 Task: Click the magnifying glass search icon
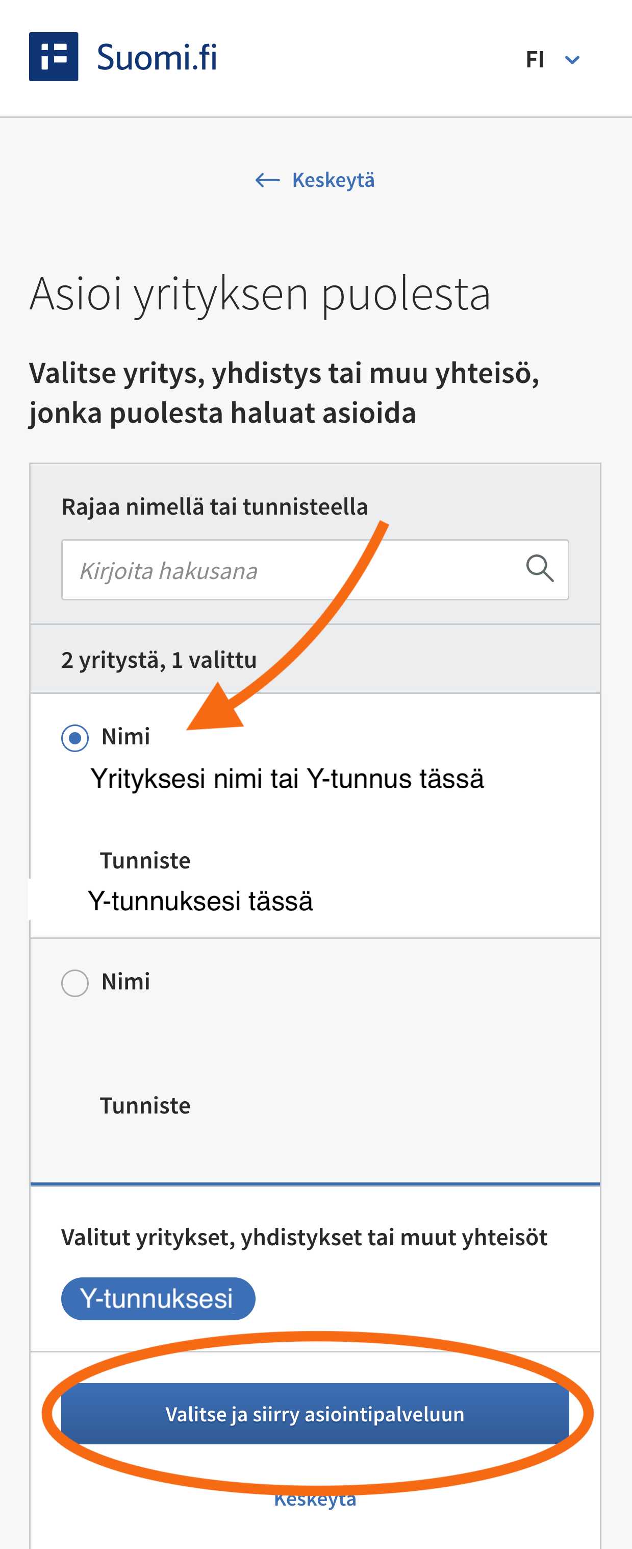(540, 569)
